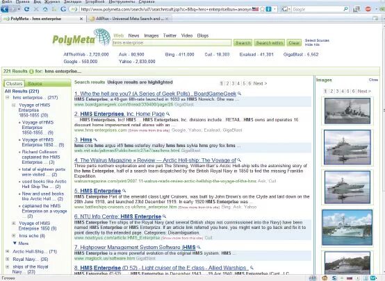Screen dimensions: 385x281
Task: Click magnifier icon next to result 3 Hms
Action: point(95,139)
